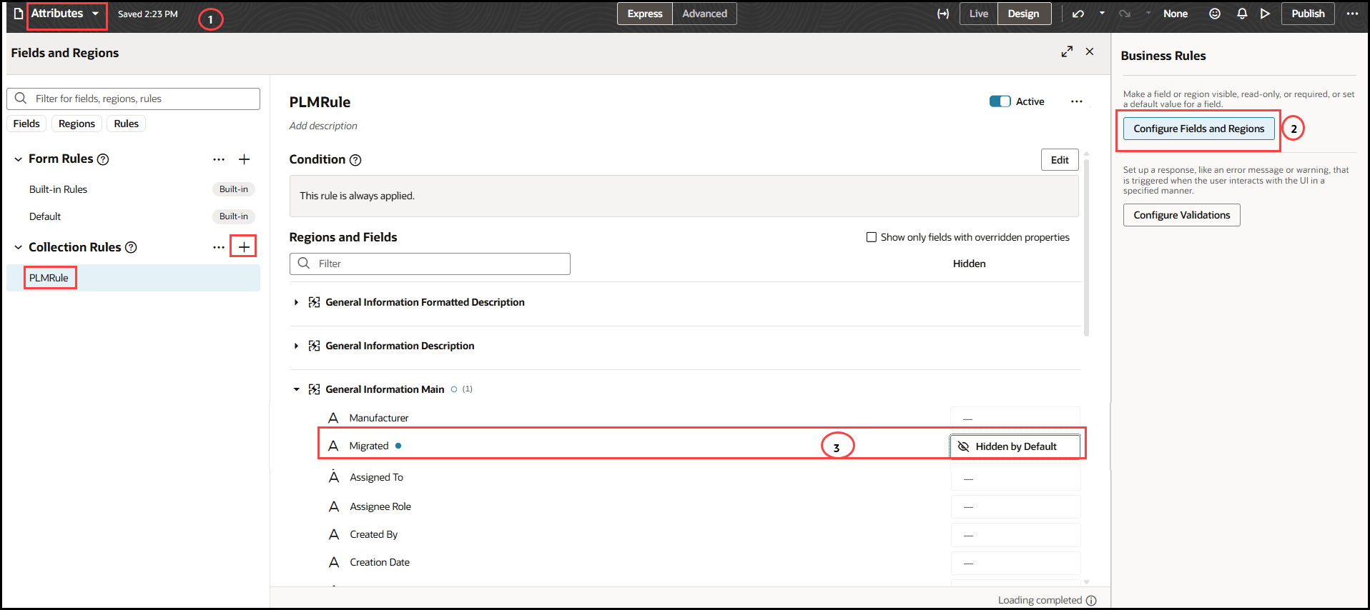Screen dimensions: 1370x610
Task: Click the Undo arrow icon
Action: point(1078,14)
